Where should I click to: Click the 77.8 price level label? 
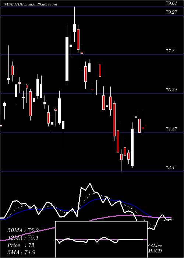pos(170,51)
